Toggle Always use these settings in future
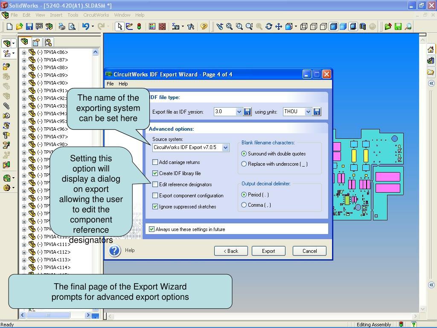 click(x=151, y=229)
